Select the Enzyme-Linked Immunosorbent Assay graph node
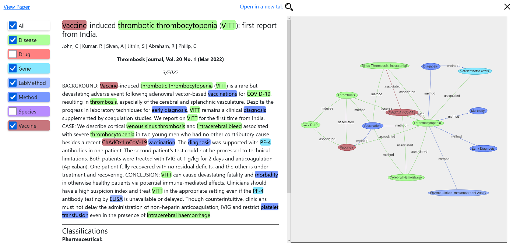513x246 pixels. [x=458, y=193]
